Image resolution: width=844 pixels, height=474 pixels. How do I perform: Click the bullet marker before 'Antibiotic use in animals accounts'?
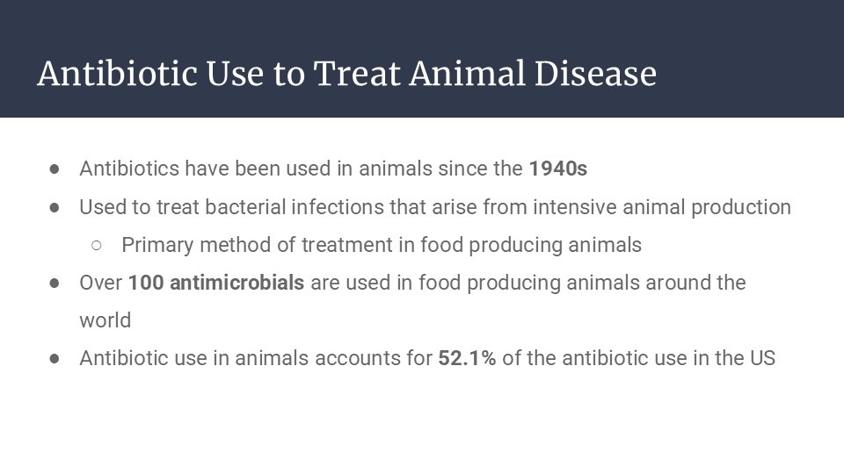[x=55, y=358]
